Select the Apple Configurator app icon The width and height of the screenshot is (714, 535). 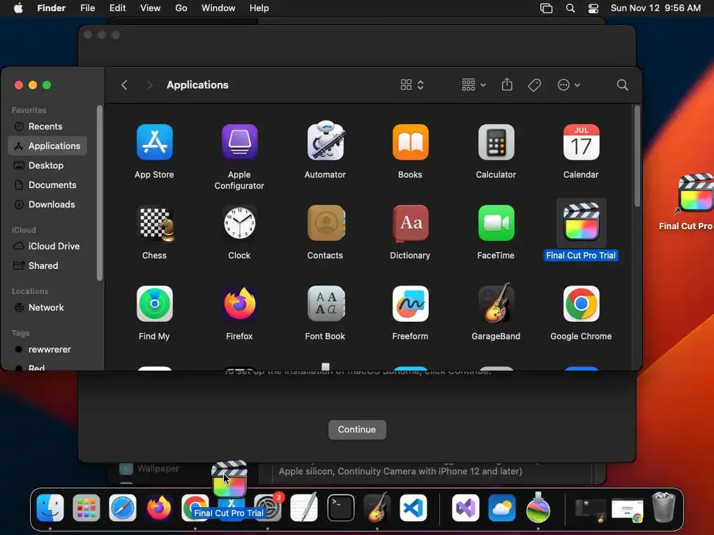pyautogui.click(x=240, y=142)
